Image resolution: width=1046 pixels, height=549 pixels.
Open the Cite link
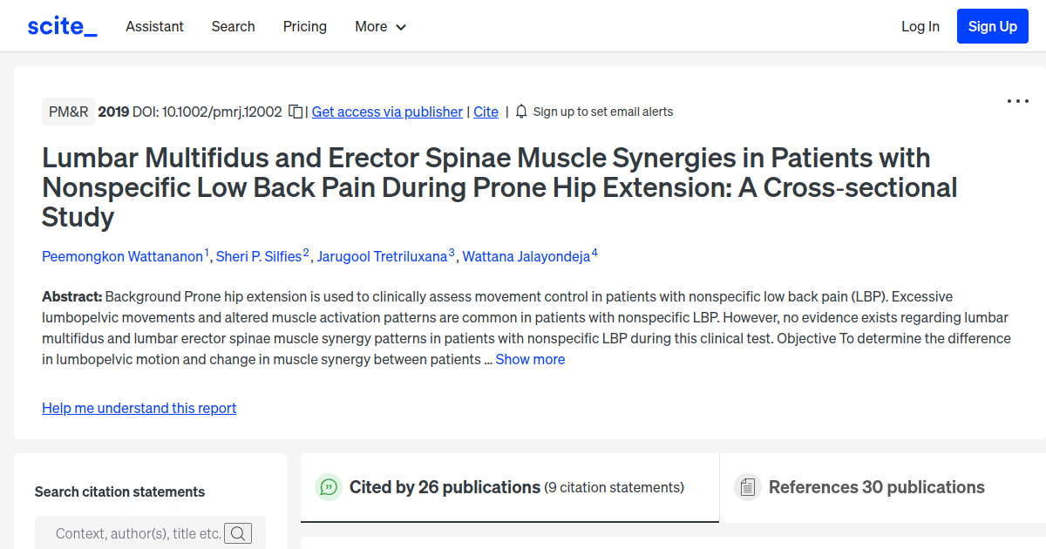pyautogui.click(x=486, y=112)
